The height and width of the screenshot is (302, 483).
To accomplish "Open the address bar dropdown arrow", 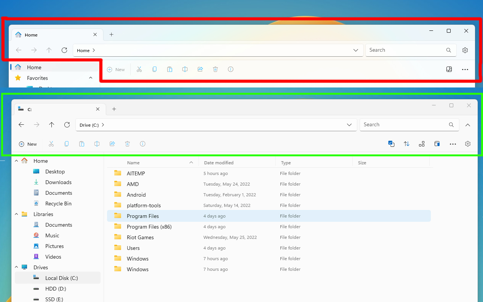I will pyautogui.click(x=349, y=125).
